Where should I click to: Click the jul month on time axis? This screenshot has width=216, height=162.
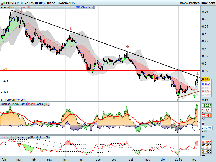(x=81, y=160)
